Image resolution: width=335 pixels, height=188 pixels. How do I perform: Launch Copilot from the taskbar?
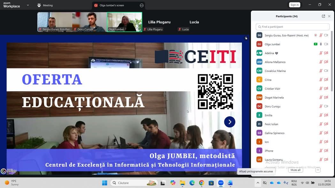point(173,183)
